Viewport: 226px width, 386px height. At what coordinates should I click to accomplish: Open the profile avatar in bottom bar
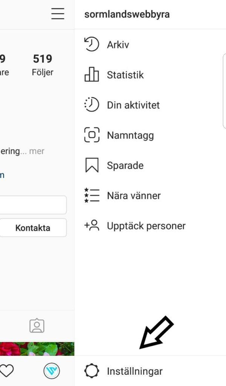52,371
